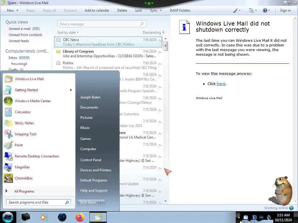Open the black box taskbar icon
Screen dimensions: 298x223
tap(26, 217)
